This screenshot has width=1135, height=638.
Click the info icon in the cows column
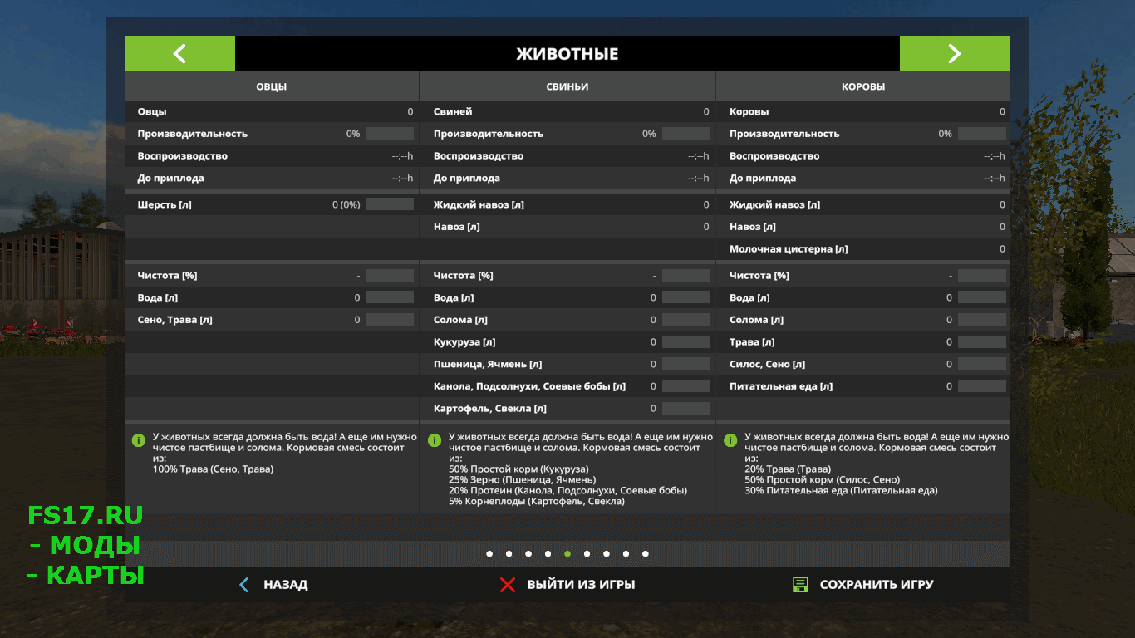click(730, 439)
